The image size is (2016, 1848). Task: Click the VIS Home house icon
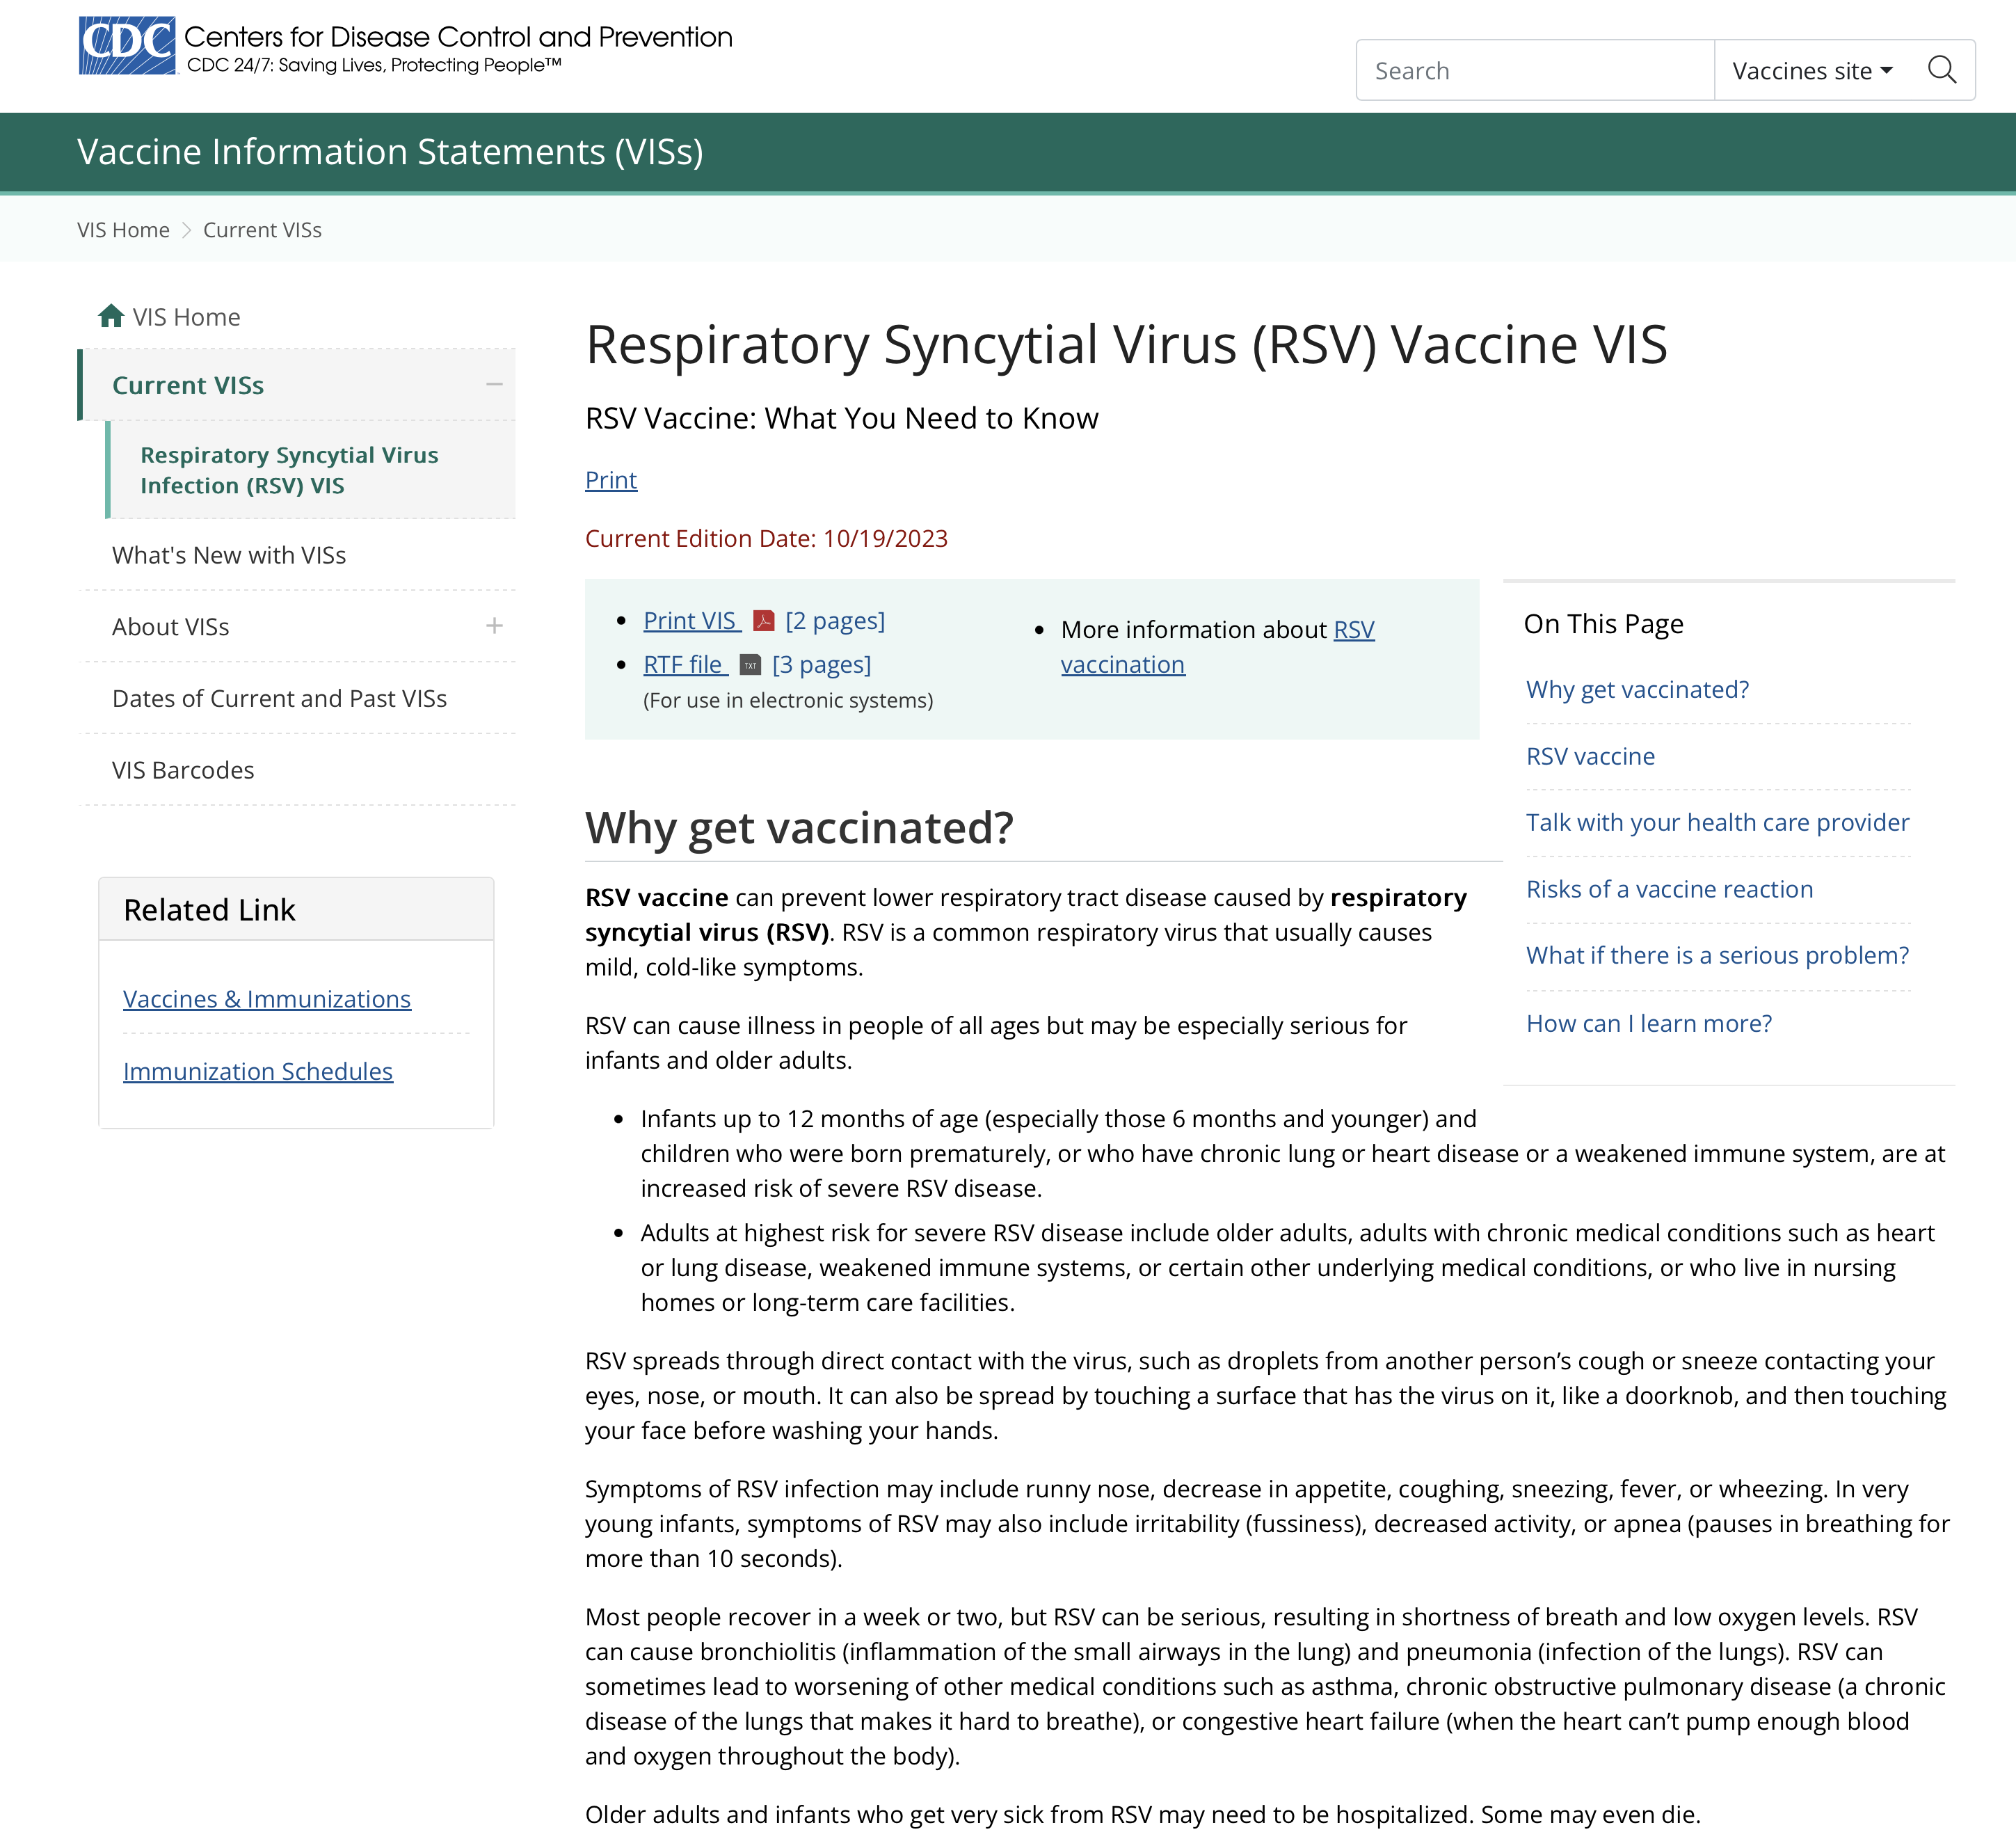tap(111, 316)
